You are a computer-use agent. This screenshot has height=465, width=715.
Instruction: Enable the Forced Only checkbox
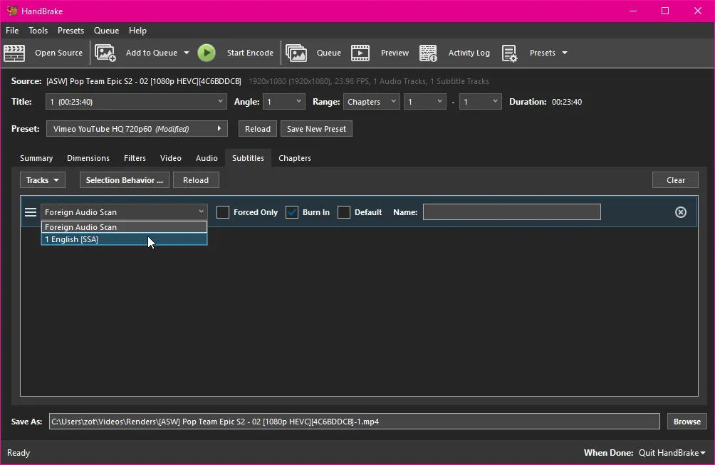point(223,212)
